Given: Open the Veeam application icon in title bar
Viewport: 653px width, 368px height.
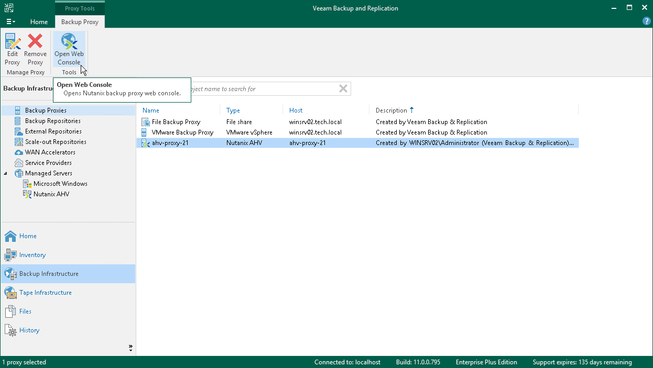Looking at the screenshot, I should (x=9, y=8).
